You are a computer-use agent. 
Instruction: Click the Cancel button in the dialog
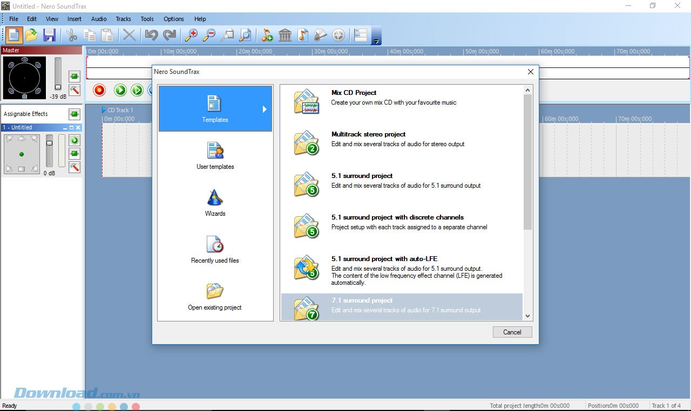(x=512, y=332)
